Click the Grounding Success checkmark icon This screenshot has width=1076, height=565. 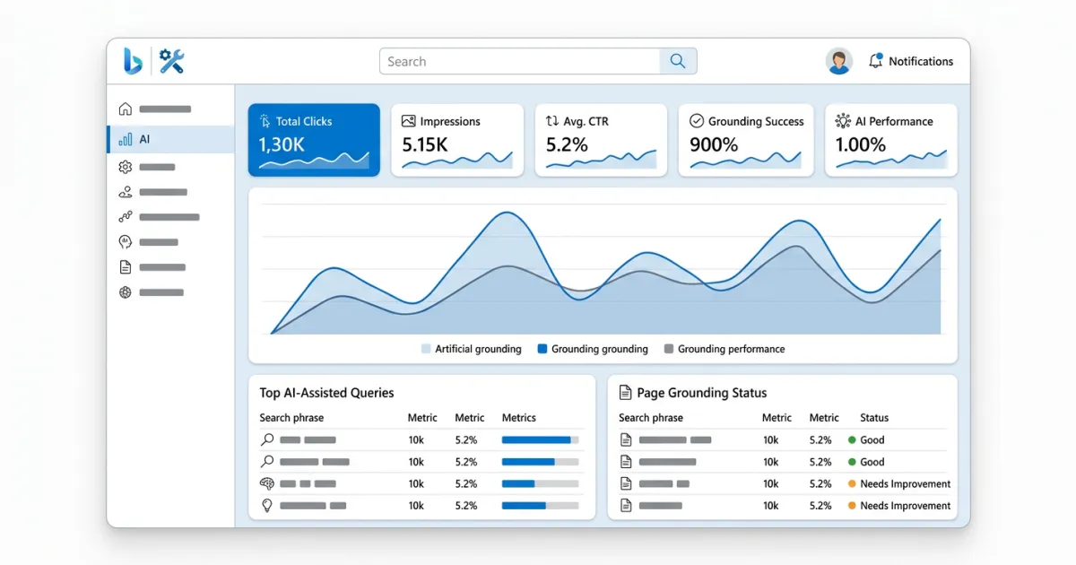tap(697, 121)
